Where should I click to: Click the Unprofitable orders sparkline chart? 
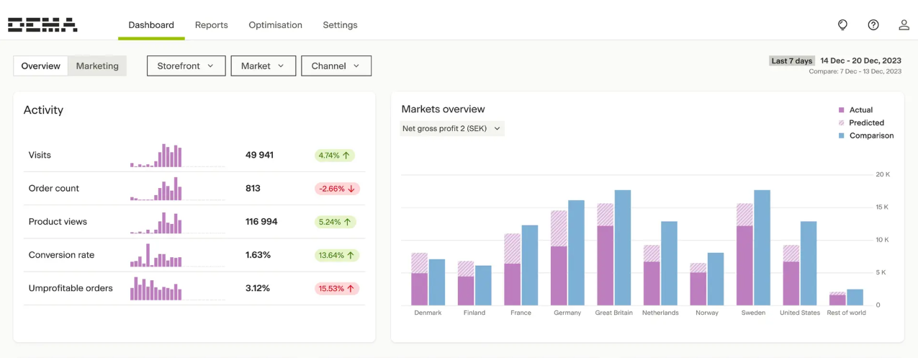pos(156,289)
